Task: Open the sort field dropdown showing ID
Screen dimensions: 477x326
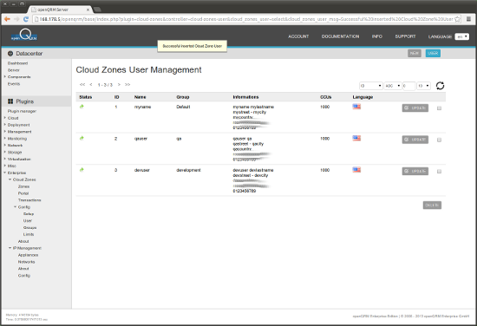Action: pos(371,86)
